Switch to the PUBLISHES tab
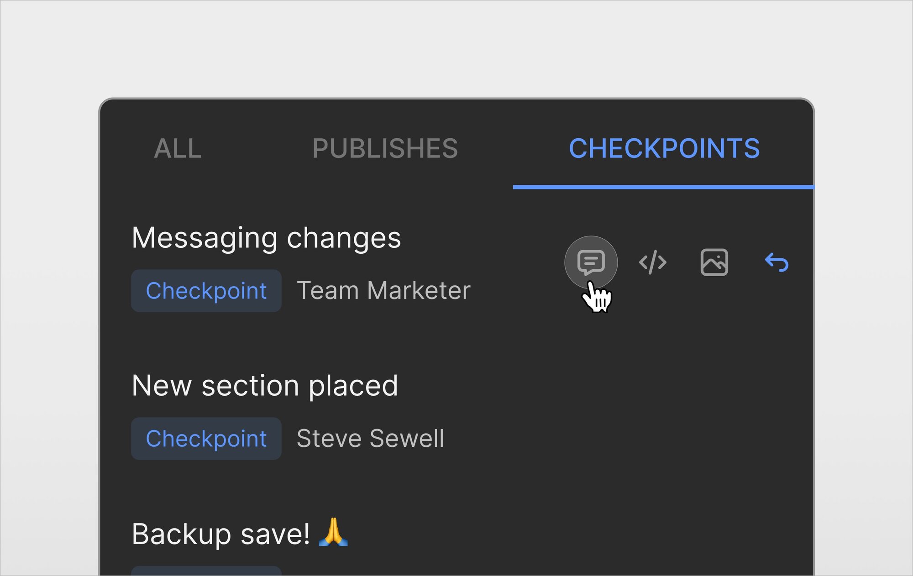The height and width of the screenshot is (576, 913). 385,149
